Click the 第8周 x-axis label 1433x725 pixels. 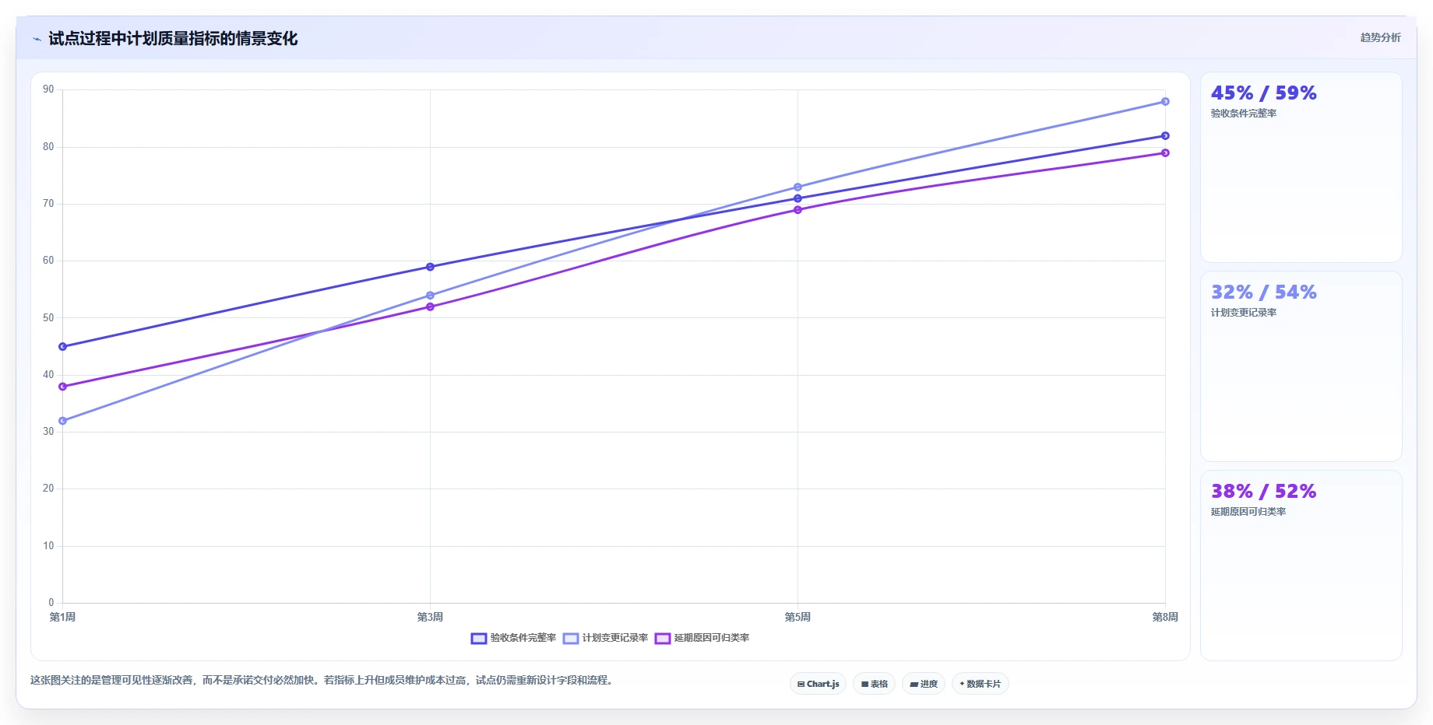tap(1165, 617)
